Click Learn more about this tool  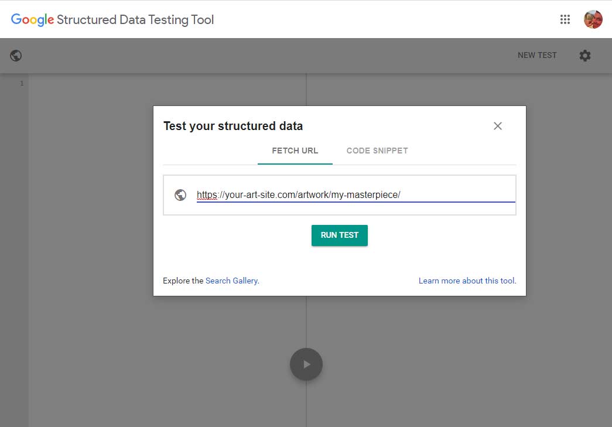coord(467,281)
